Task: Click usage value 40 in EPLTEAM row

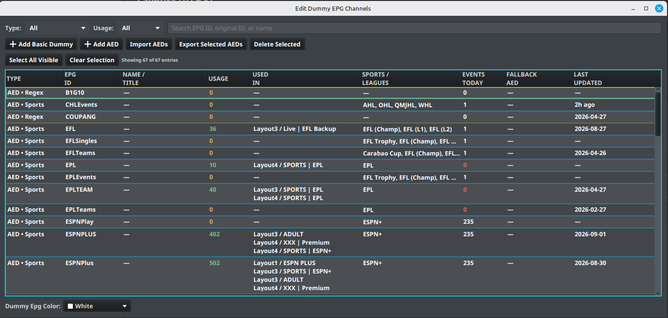Action: tap(213, 190)
